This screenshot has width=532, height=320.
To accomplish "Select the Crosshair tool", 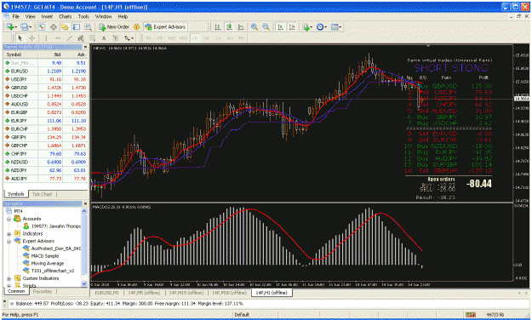I will coord(31,38).
